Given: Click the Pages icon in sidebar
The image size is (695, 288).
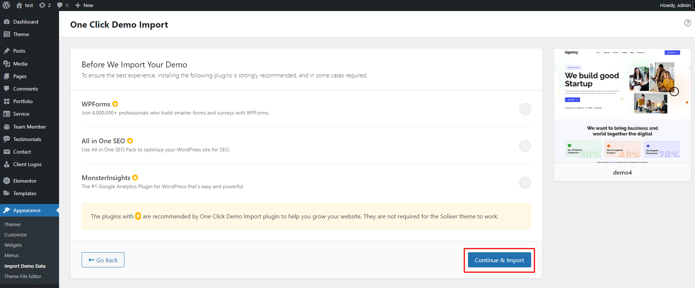Looking at the screenshot, I should pyautogui.click(x=7, y=76).
